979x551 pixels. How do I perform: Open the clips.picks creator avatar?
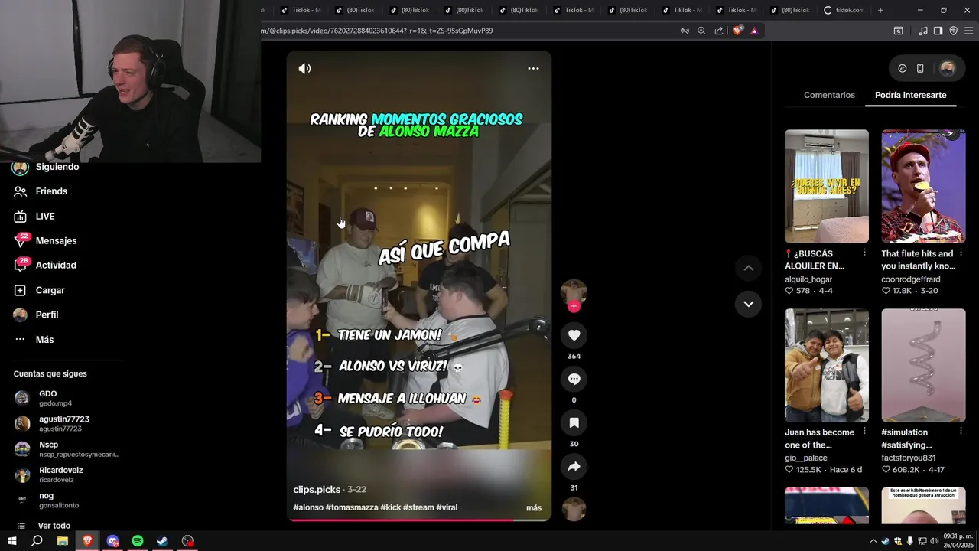point(574,292)
